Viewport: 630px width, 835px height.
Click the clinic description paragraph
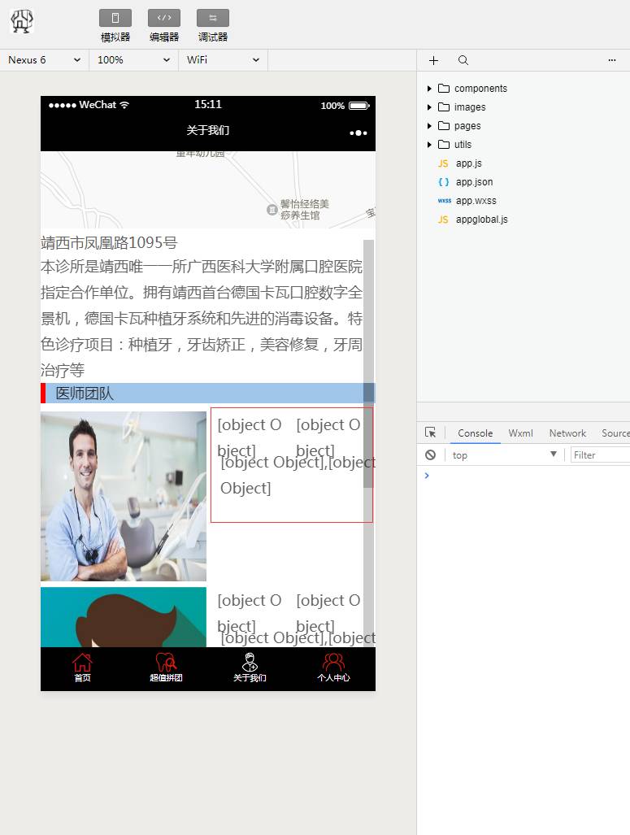pos(202,318)
